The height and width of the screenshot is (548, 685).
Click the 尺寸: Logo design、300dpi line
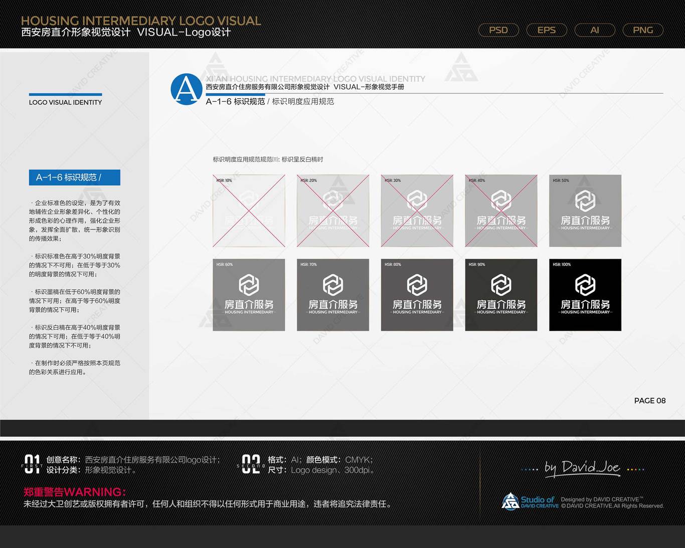pos(321,470)
